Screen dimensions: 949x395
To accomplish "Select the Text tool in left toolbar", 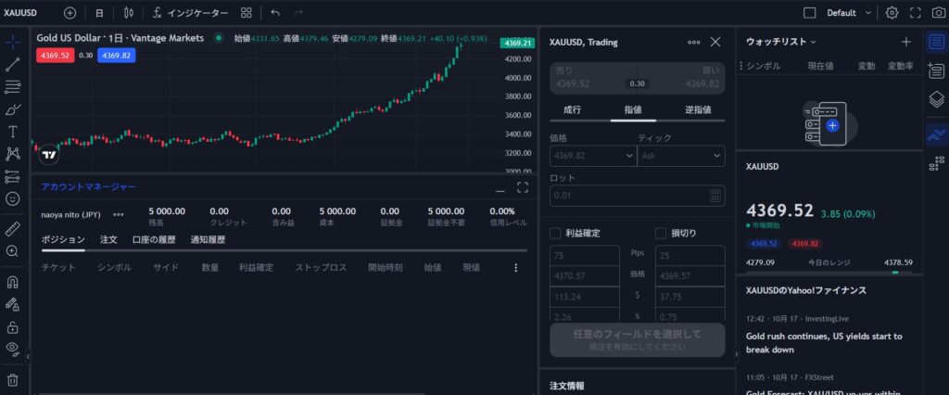I will point(13,132).
